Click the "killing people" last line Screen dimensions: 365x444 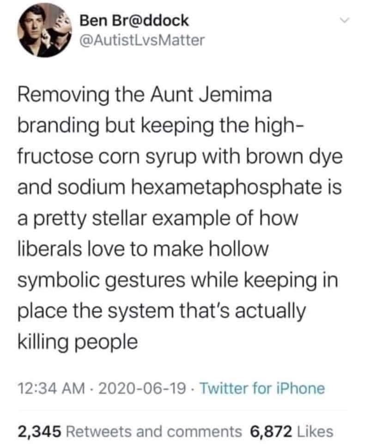coord(78,342)
